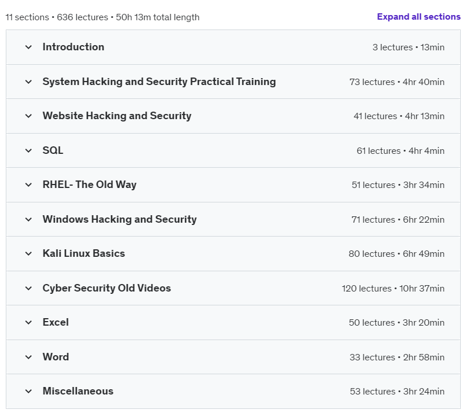Click the '41 lectures • 4hr 13min' text
This screenshot has height=413, width=470.
399,116
